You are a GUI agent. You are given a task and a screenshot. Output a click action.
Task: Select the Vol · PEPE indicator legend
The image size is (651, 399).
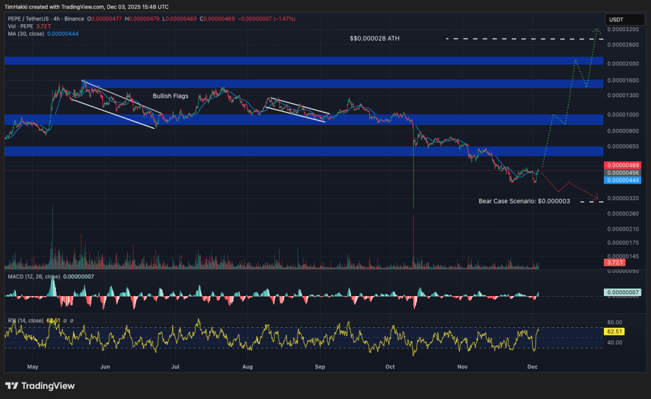pyautogui.click(x=18, y=26)
